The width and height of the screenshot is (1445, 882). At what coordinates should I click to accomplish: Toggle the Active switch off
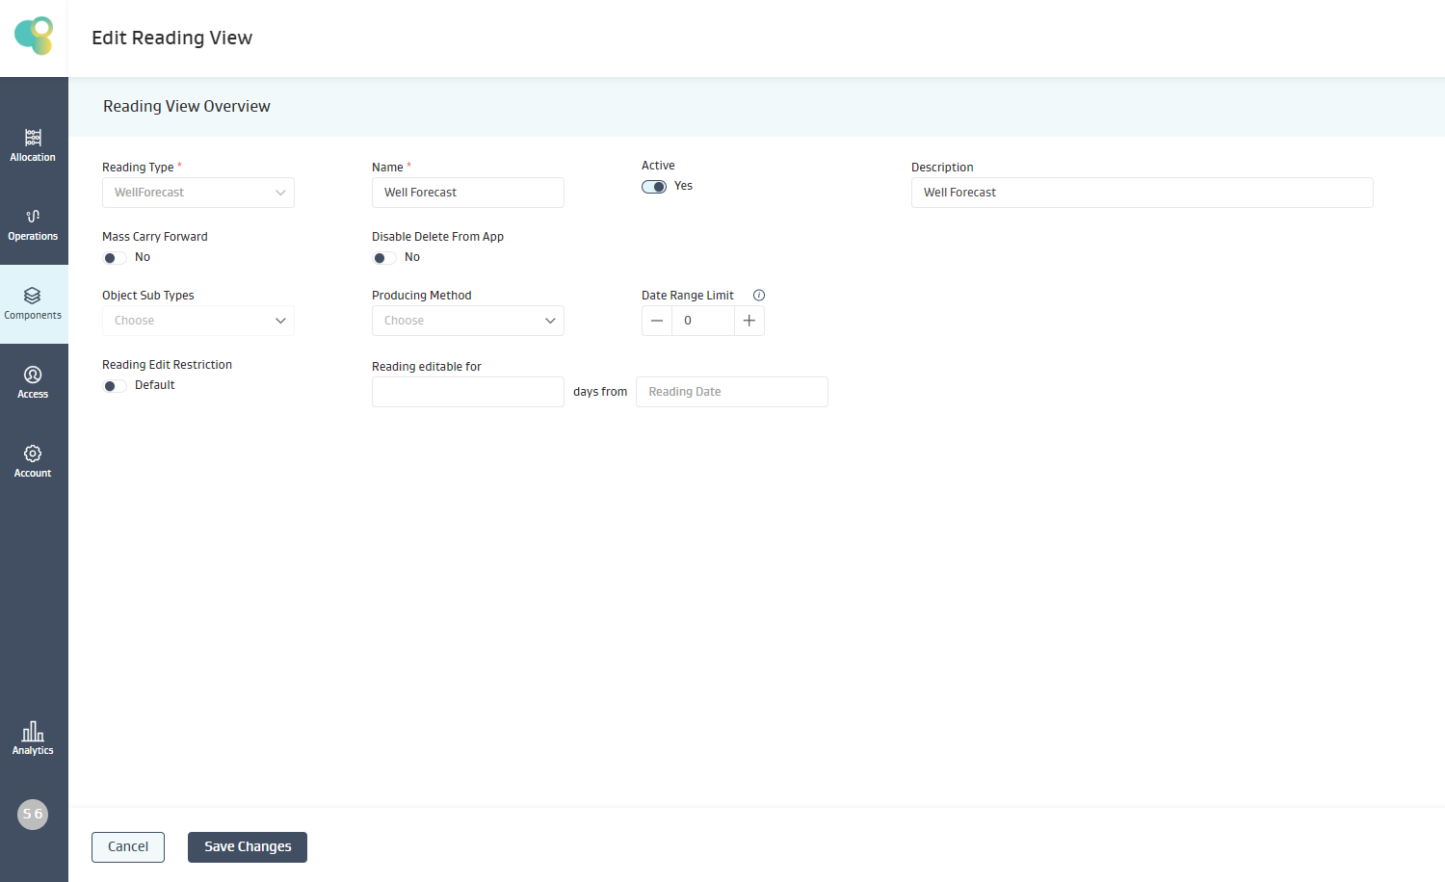pos(654,187)
